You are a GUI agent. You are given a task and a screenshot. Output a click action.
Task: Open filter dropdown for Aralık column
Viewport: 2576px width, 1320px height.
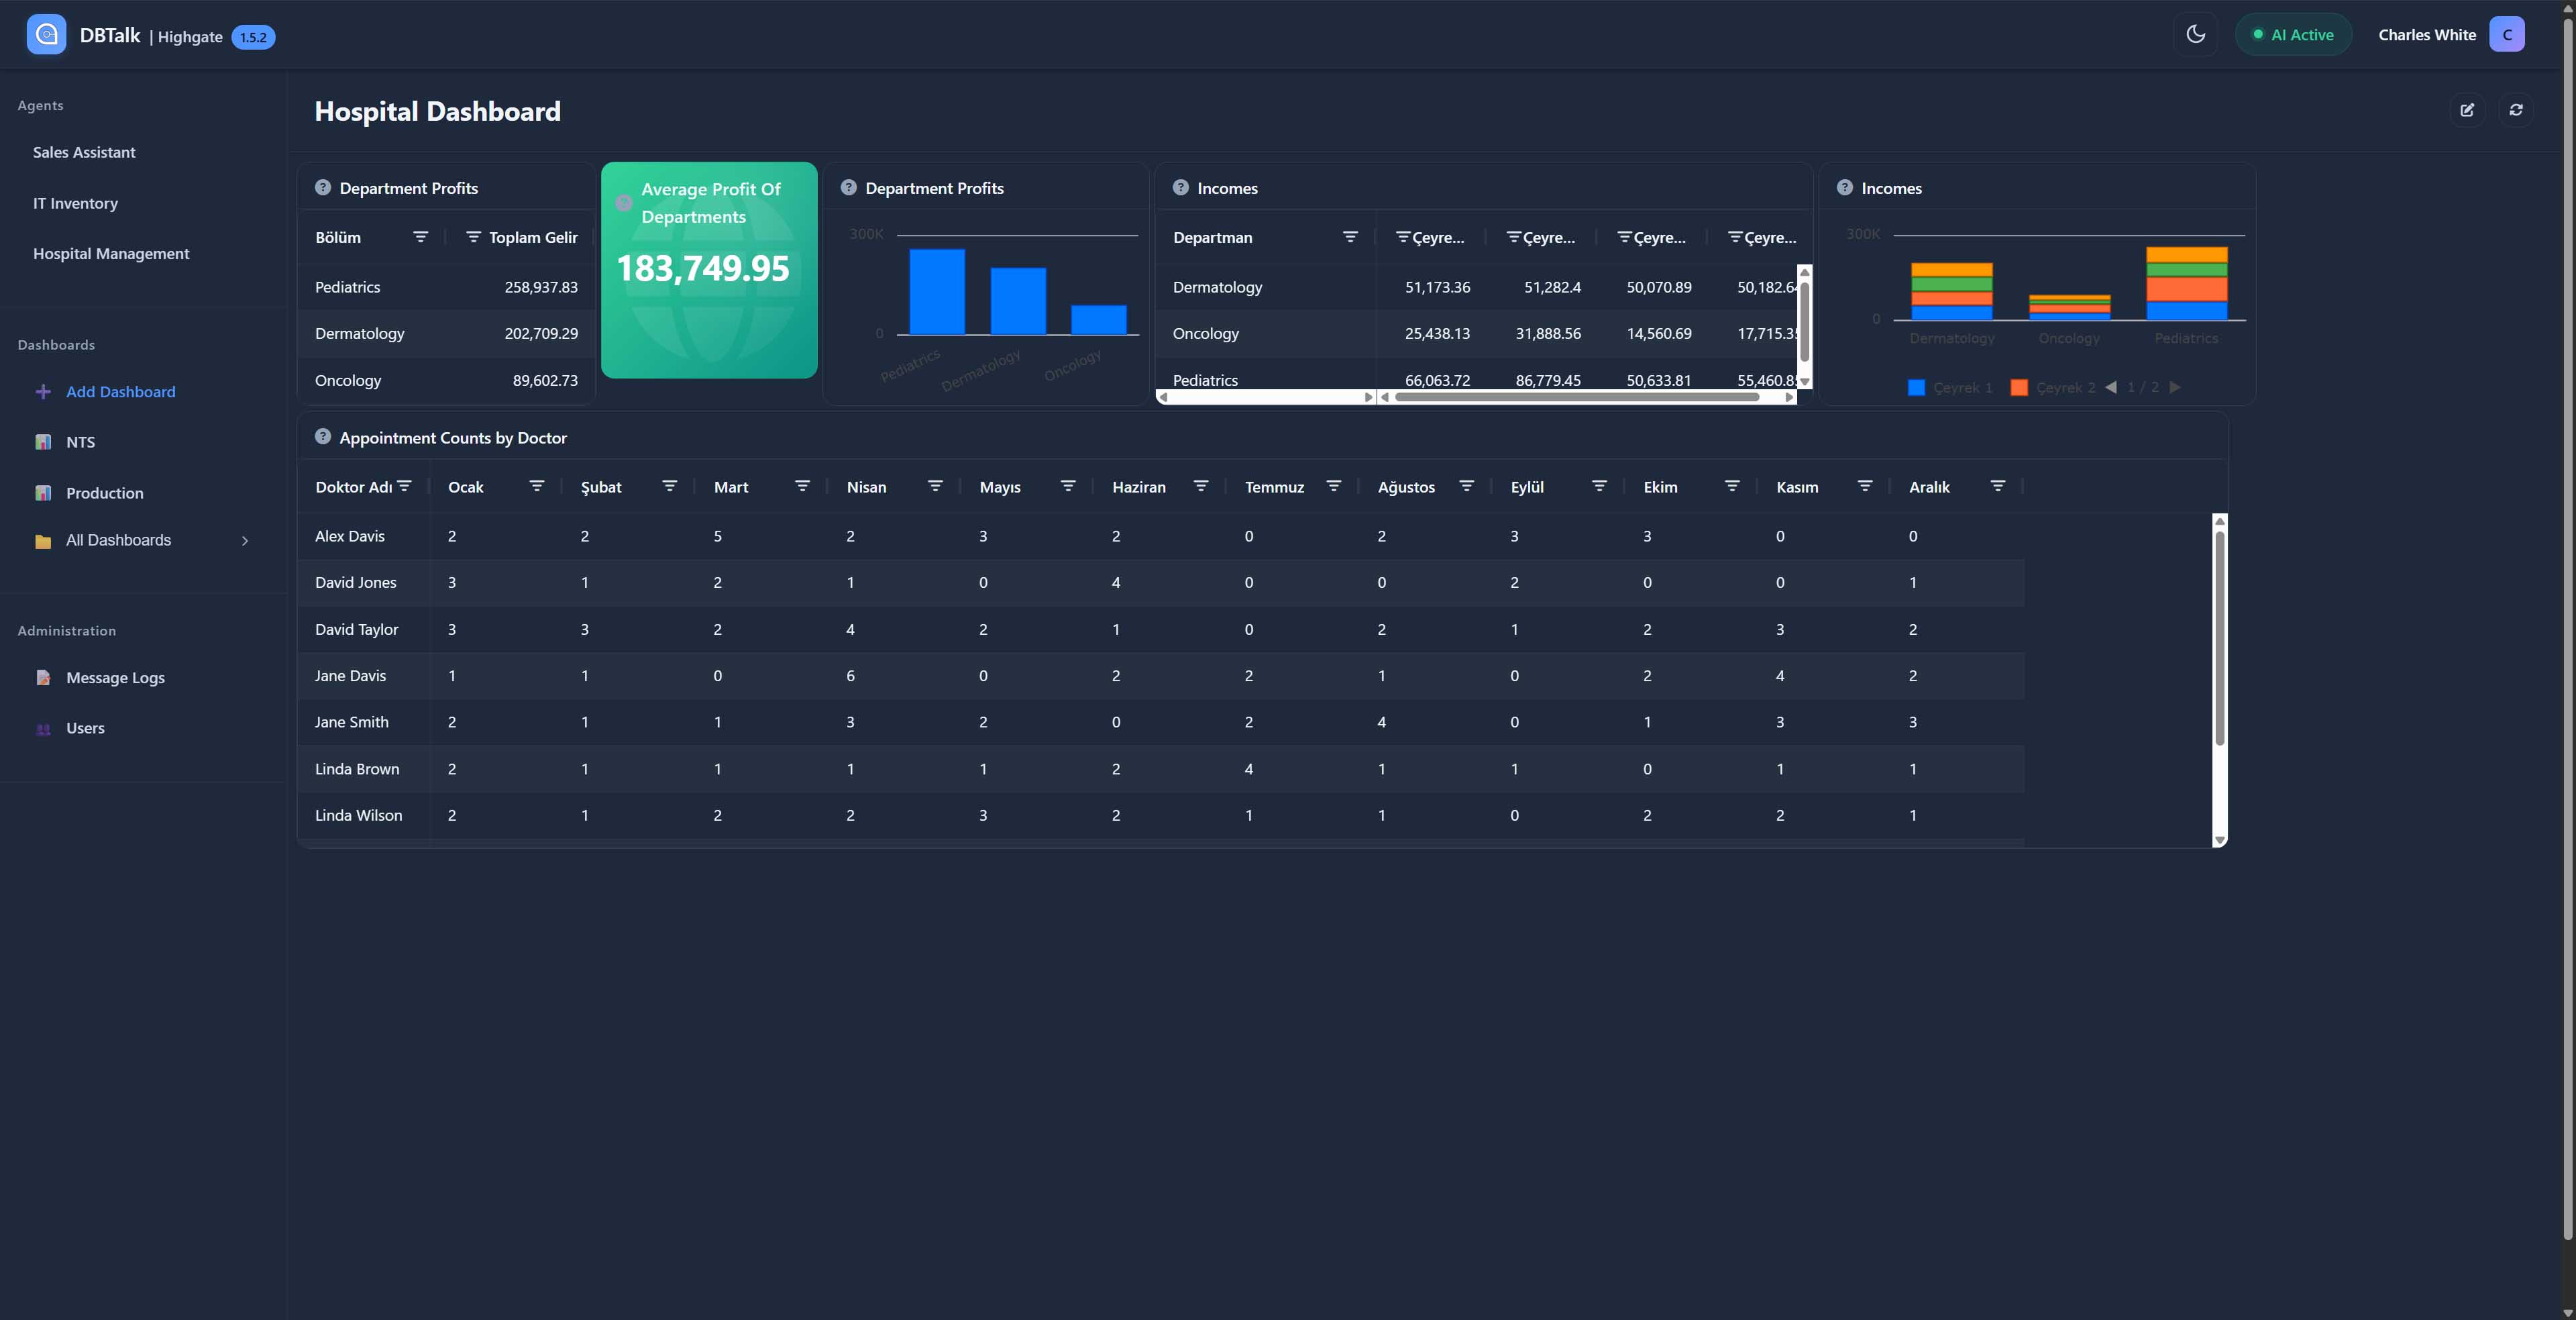[1997, 486]
